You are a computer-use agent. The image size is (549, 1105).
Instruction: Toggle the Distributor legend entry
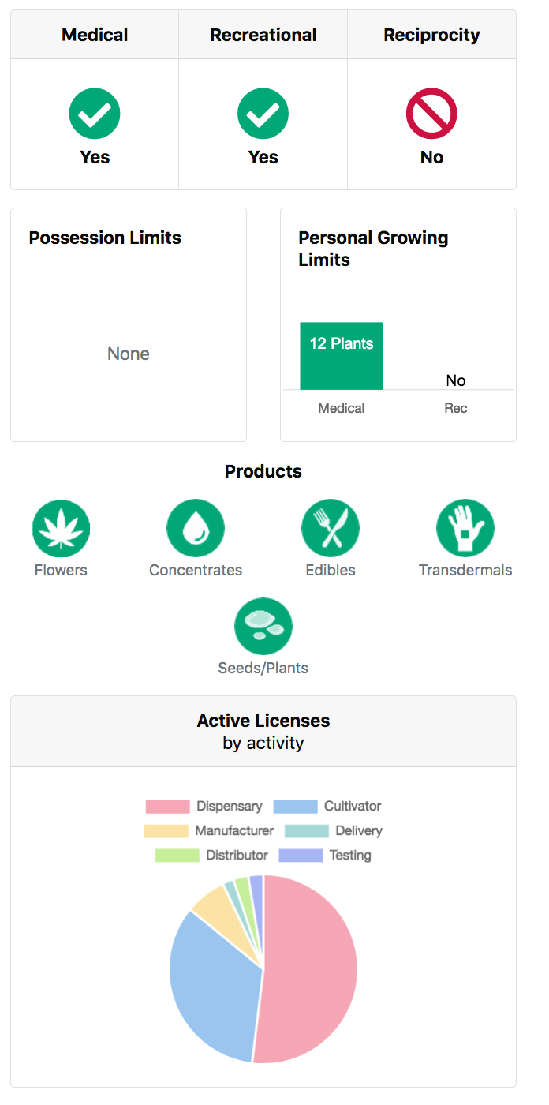[x=212, y=856]
